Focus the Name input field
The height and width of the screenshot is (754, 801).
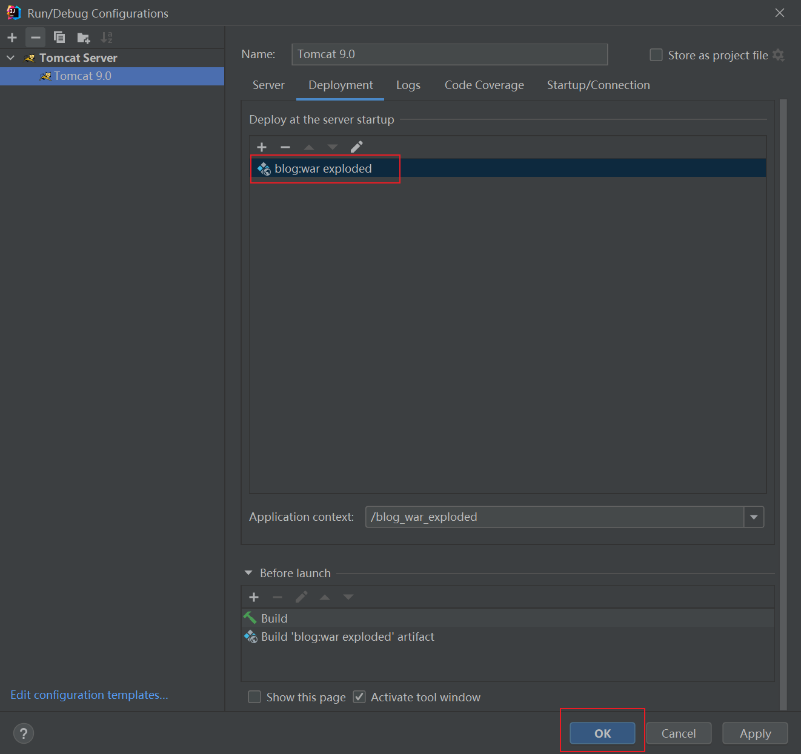[450, 55]
